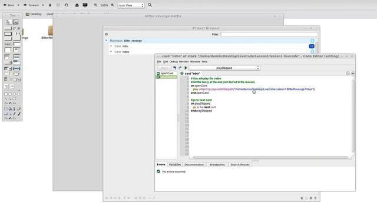
Task: Open the script badge for card intro
Action: click(x=312, y=46)
